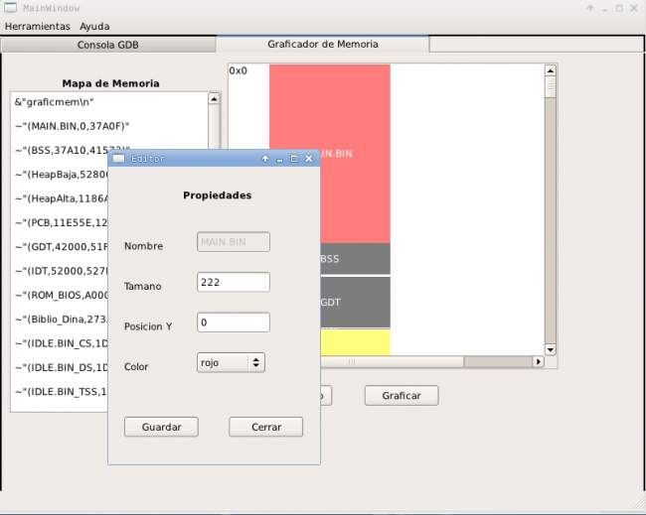This screenshot has width=646, height=515.
Task: Close the Editor dialog with its X icon
Action: point(309,159)
